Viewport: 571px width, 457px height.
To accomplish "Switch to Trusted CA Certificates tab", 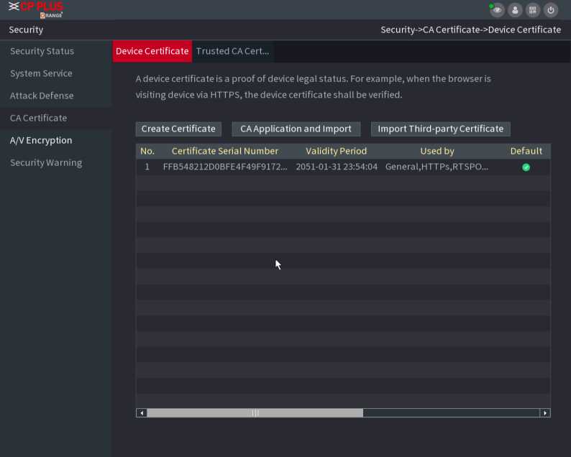I will [232, 51].
